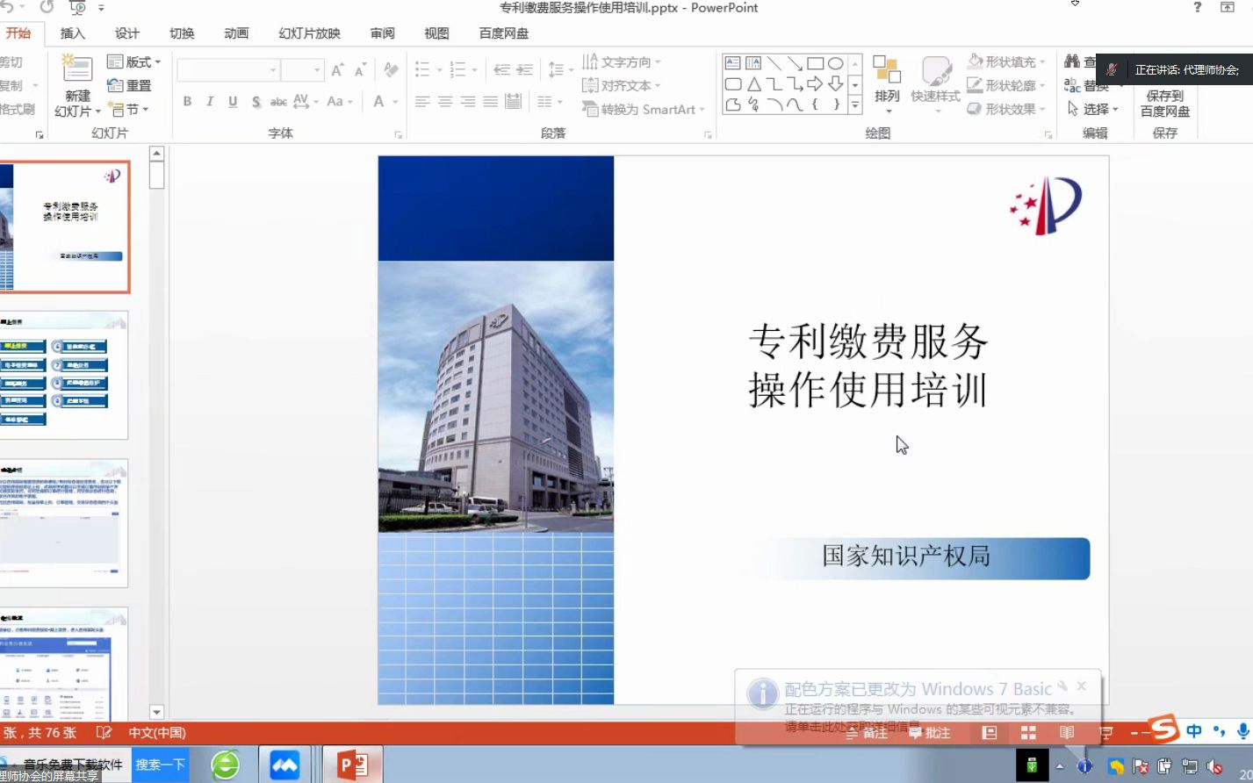Screen dimensions: 1253x783
Task: Click the Search (搜索一下) taskbar button
Action: [160, 765]
